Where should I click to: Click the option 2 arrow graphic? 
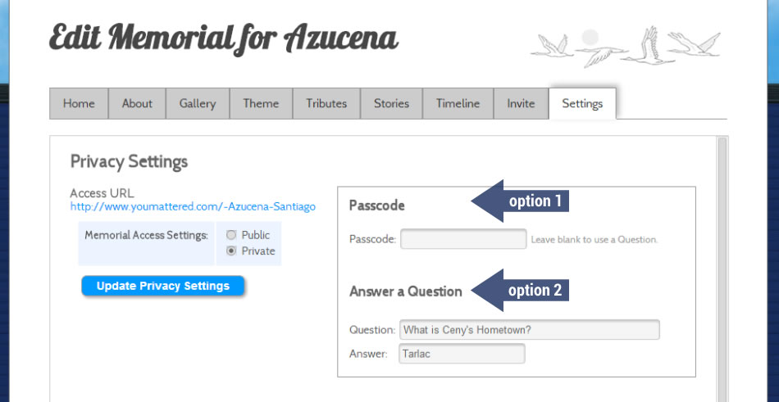tap(520, 291)
